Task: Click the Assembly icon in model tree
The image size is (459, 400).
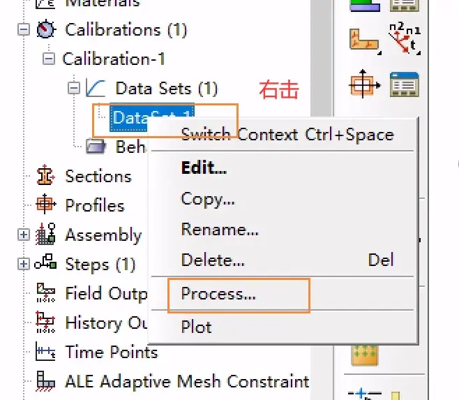Action: coord(45,234)
